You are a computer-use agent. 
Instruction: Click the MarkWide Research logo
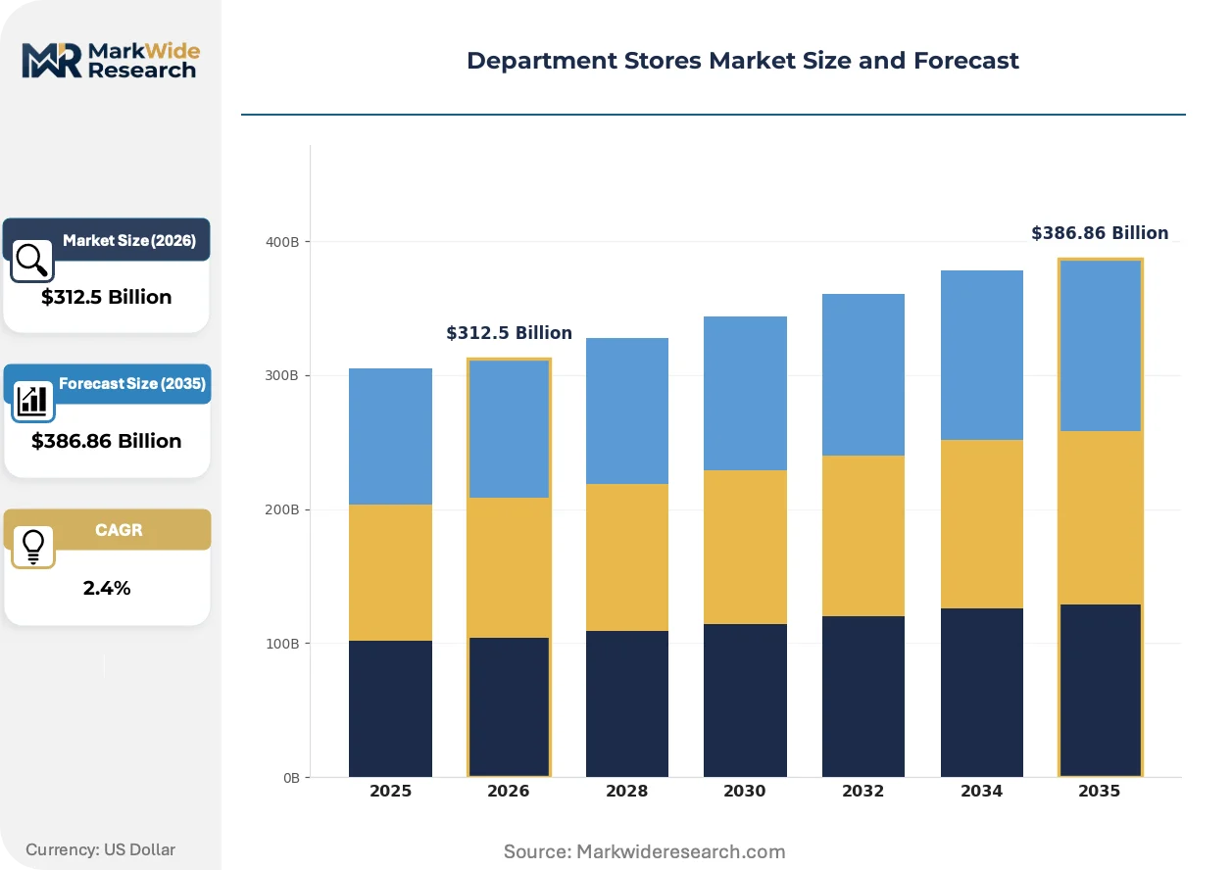pyautogui.click(x=109, y=60)
